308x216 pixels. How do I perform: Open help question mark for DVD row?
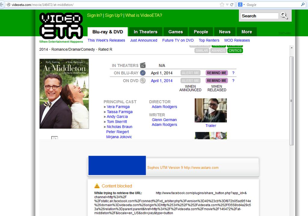click(x=233, y=81)
